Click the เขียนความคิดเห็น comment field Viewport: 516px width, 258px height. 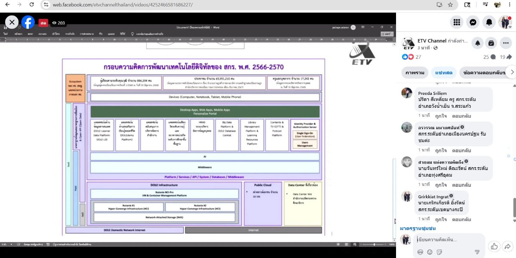tap(449, 240)
